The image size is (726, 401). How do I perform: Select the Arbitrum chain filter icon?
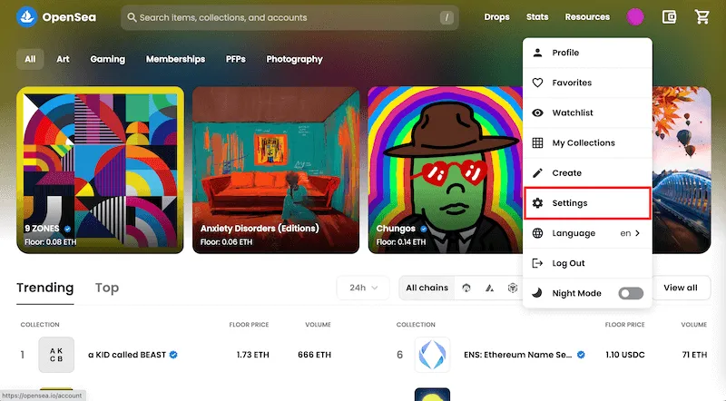point(466,288)
